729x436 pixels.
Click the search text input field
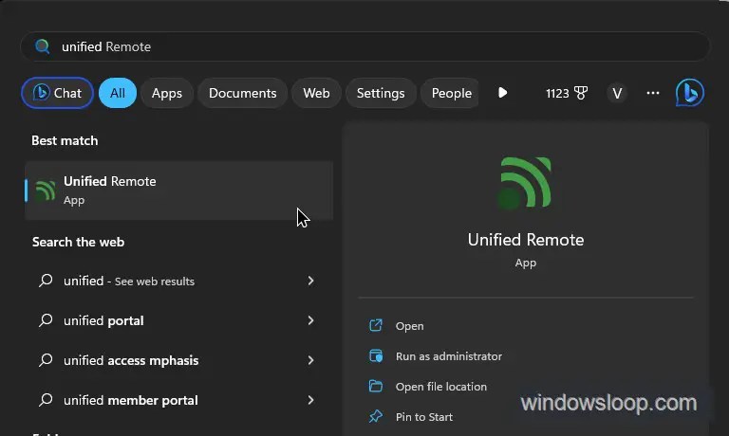[380, 46]
